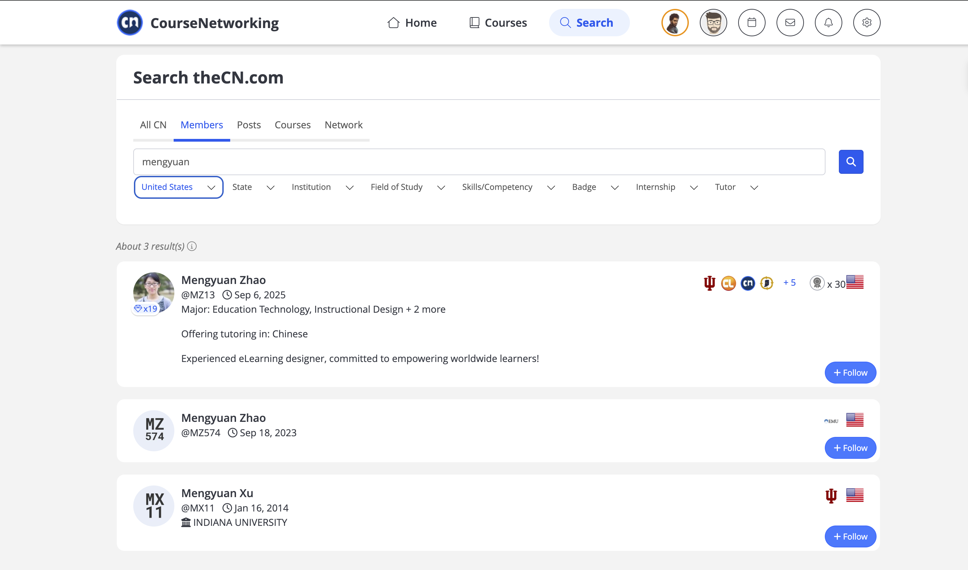Click the clock icon beside Jan 16, 2014
Viewport: 968px width, 570px height.
pos(227,508)
